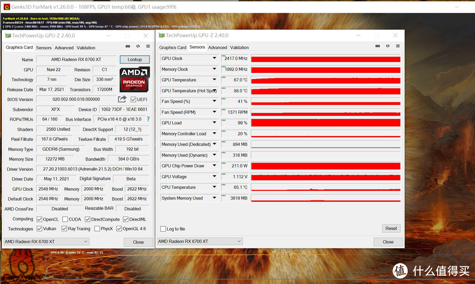475x284 pixels.
Task: Click the Lookup button
Action: coord(135,59)
